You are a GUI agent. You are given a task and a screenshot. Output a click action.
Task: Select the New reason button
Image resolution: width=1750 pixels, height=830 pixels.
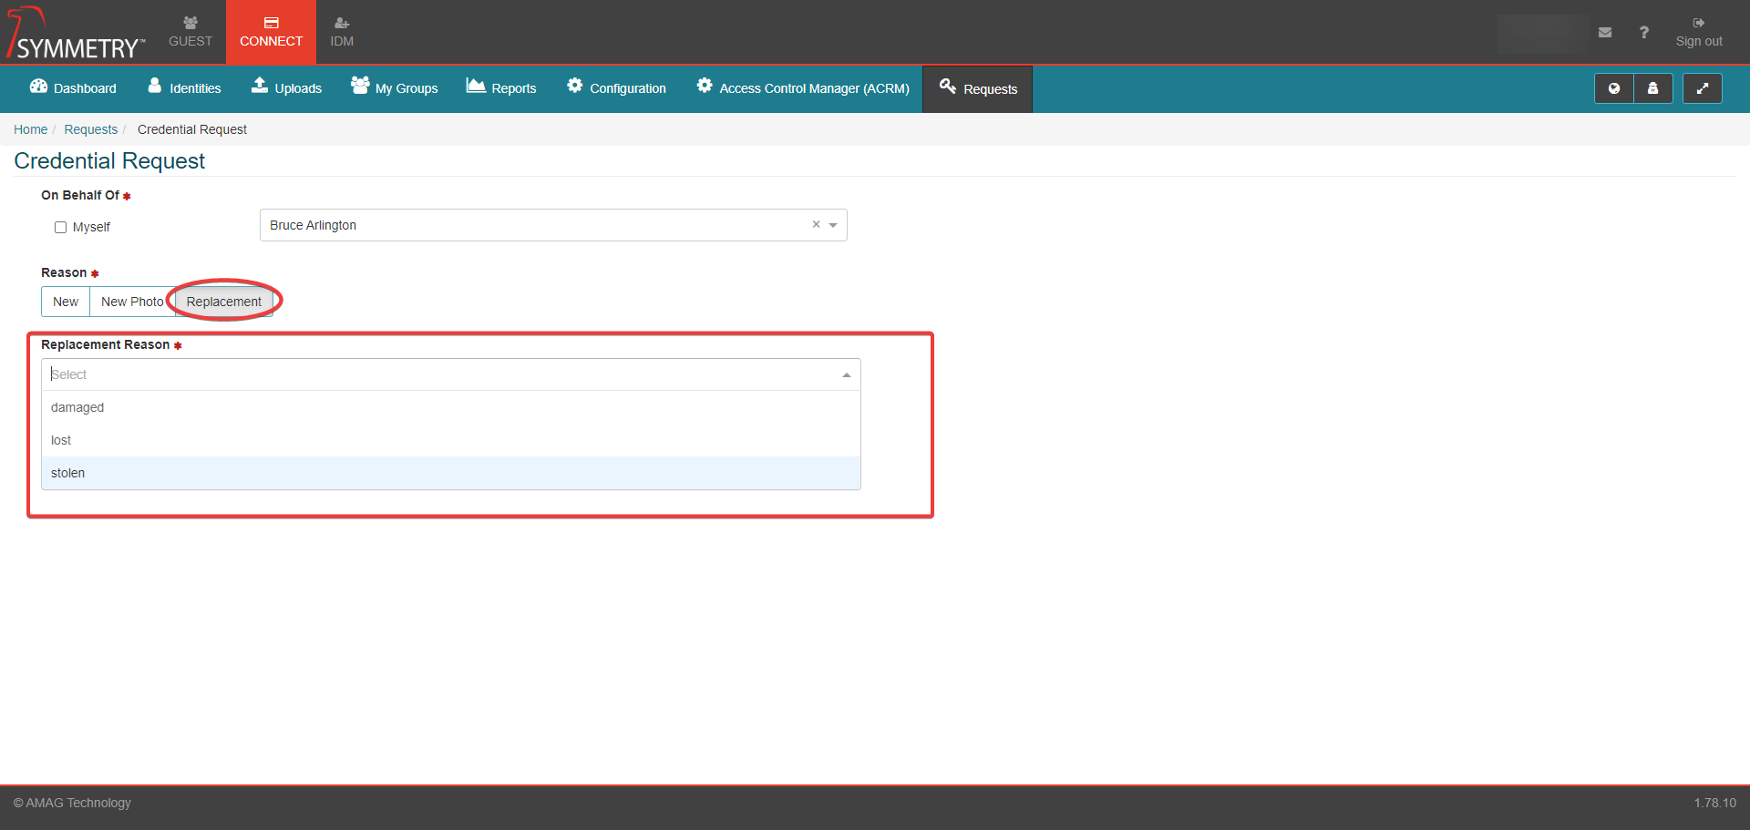pyautogui.click(x=66, y=302)
